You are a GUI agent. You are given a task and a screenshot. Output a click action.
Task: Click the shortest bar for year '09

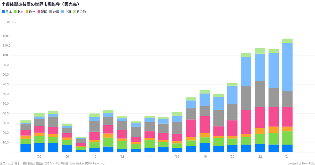[81, 144]
